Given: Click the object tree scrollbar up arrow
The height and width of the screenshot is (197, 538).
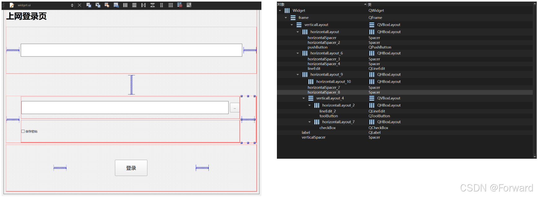Looking at the screenshot, I should (535, 4).
